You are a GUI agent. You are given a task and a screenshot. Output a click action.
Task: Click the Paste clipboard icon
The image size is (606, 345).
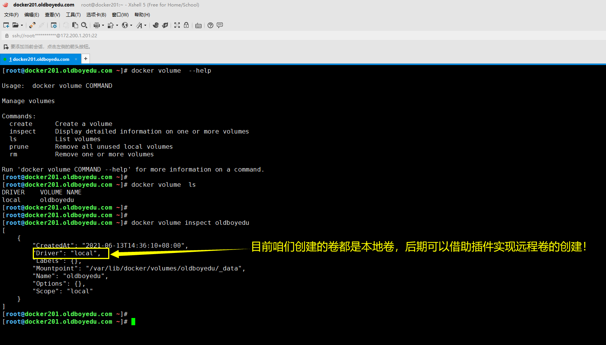(x=75, y=25)
